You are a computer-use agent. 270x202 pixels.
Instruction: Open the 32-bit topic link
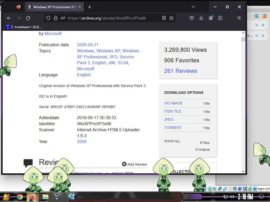(123, 63)
